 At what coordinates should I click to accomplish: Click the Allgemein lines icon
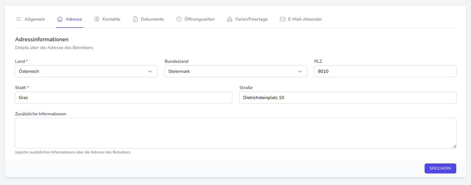[x=19, y=19]
